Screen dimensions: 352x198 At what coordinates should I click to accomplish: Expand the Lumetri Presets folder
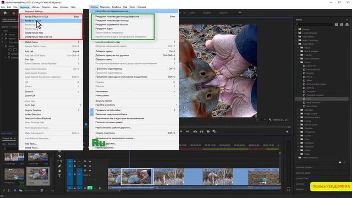tap(296, 33)
